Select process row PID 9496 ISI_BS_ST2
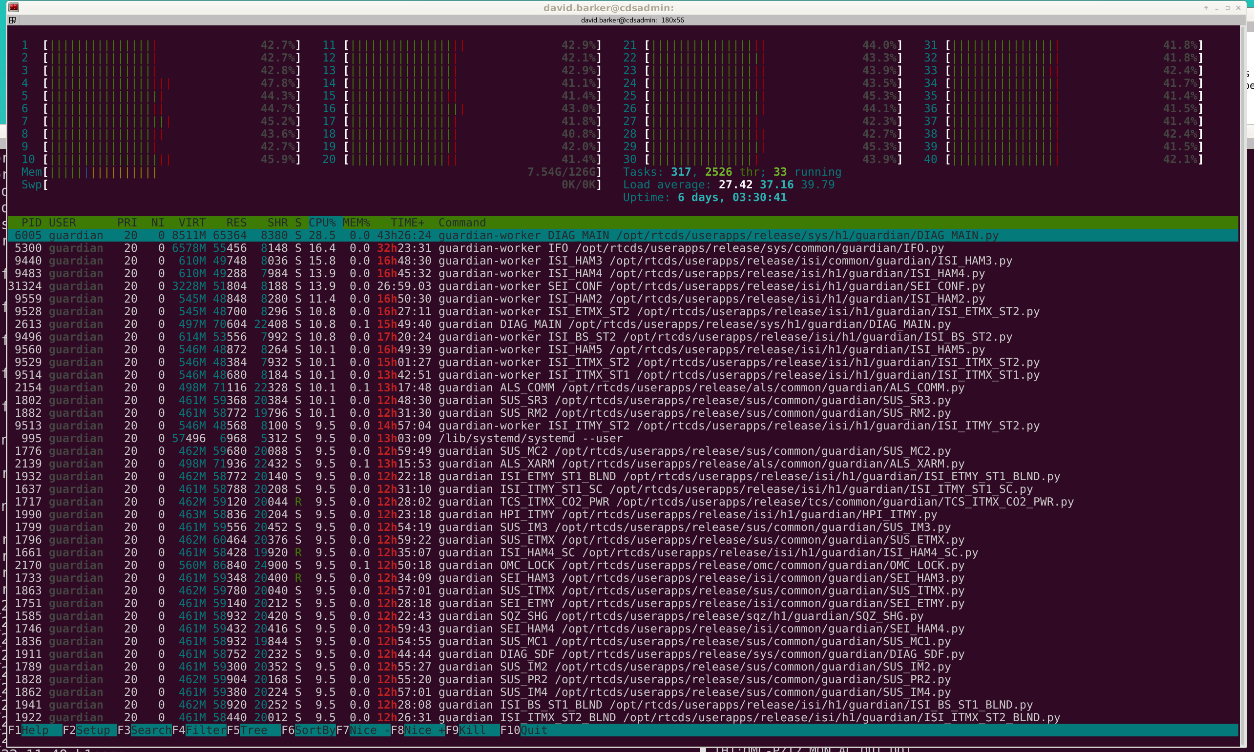 click(x=623, y=337)
